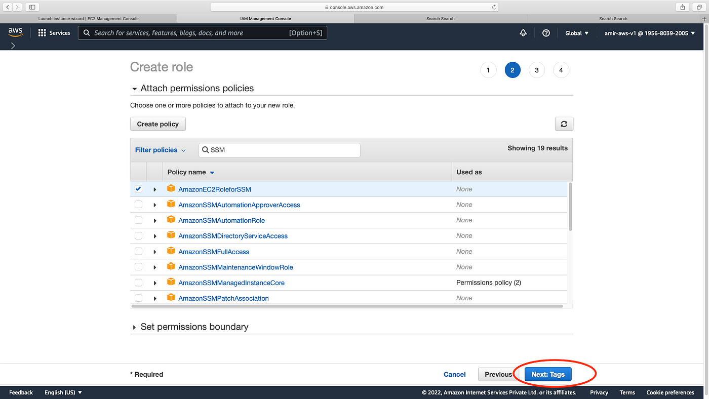Switch to the last Search Search tab
Screen dimensions: 709x399
[x=613, y=19]
